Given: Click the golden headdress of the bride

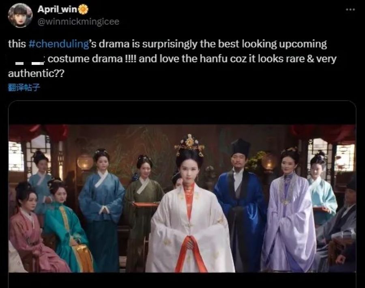Looking at the screenshot, I should tap(190, 144).
